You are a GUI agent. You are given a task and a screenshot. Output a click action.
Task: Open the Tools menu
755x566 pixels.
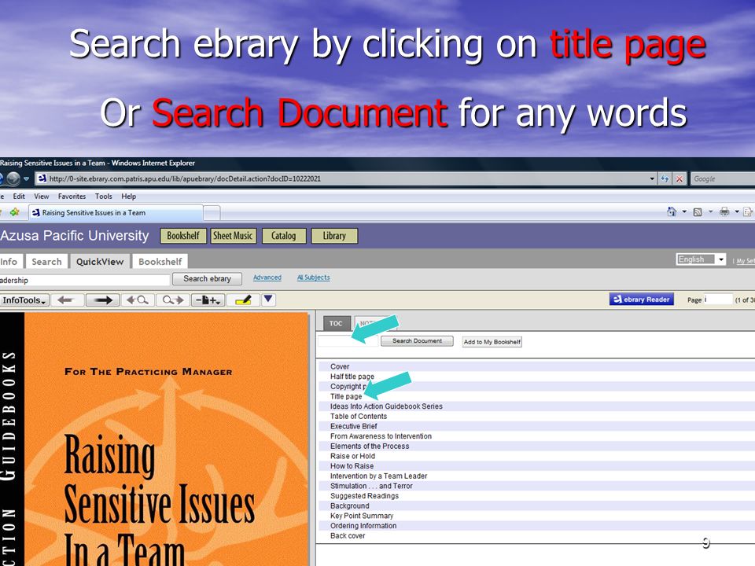pos(104,197)
